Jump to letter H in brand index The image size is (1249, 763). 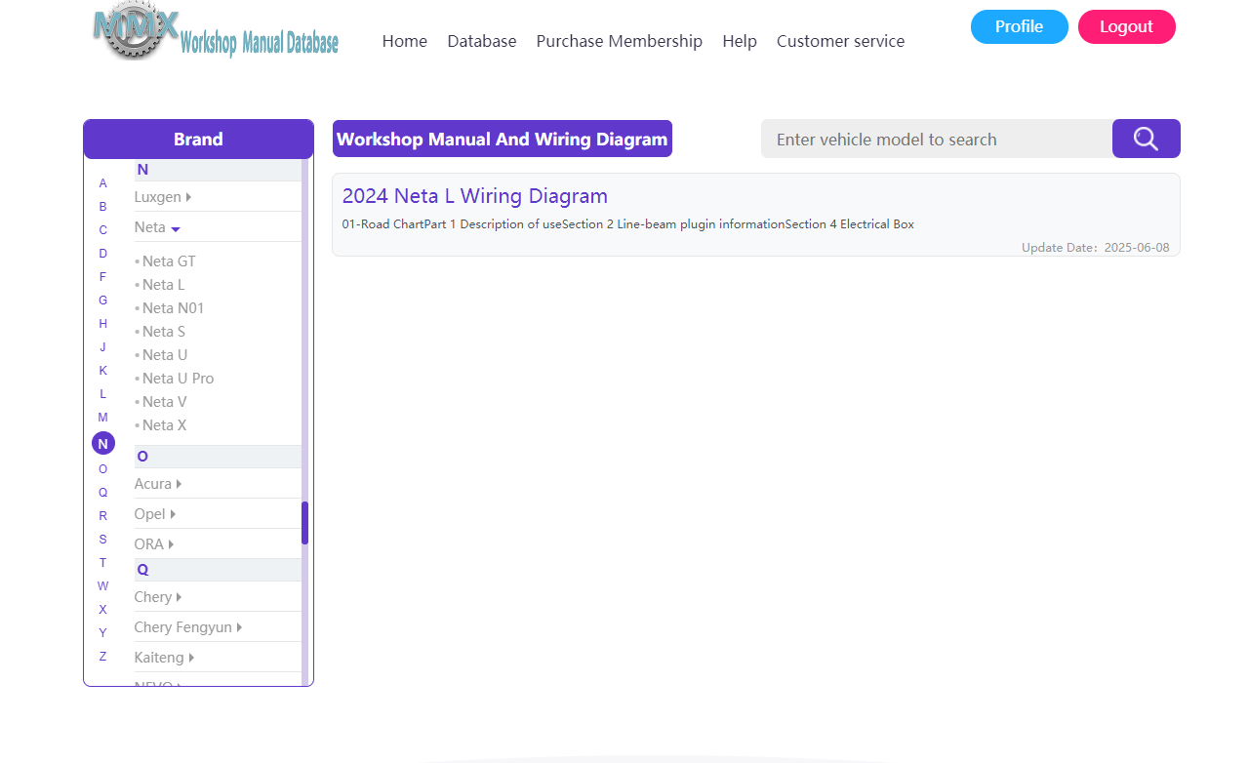[103, 324]
